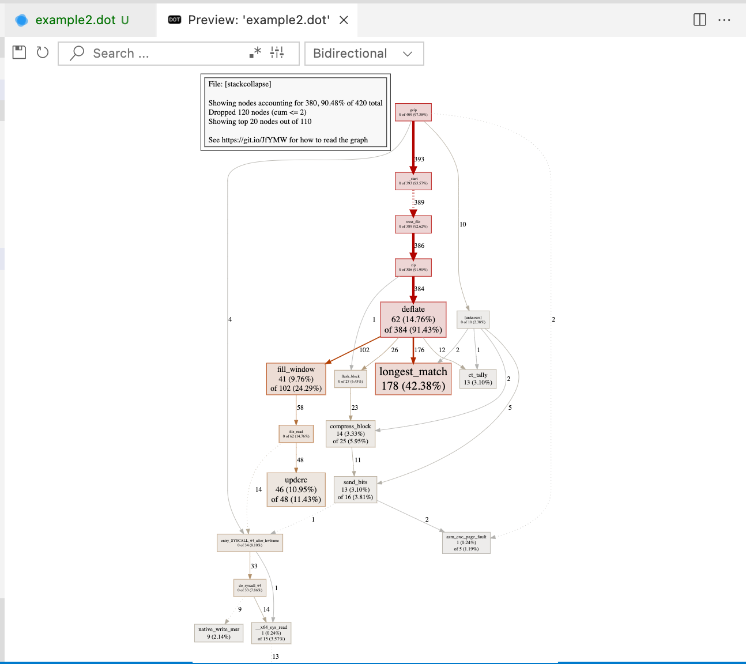Select the __x64_sys_read node
Viewport: 746px width, 664px height.
[x=272, y=633]
